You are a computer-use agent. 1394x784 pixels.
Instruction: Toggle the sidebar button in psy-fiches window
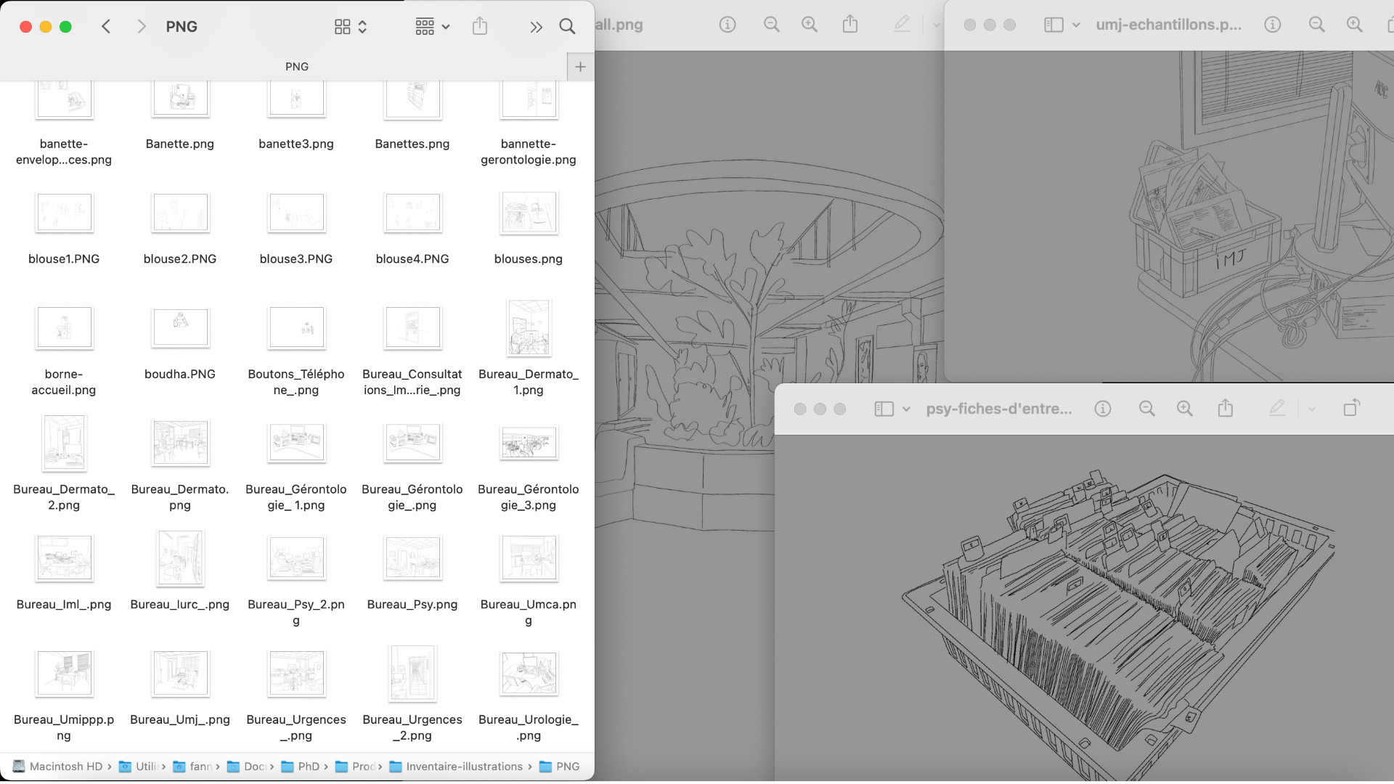(x=884, y=409)
